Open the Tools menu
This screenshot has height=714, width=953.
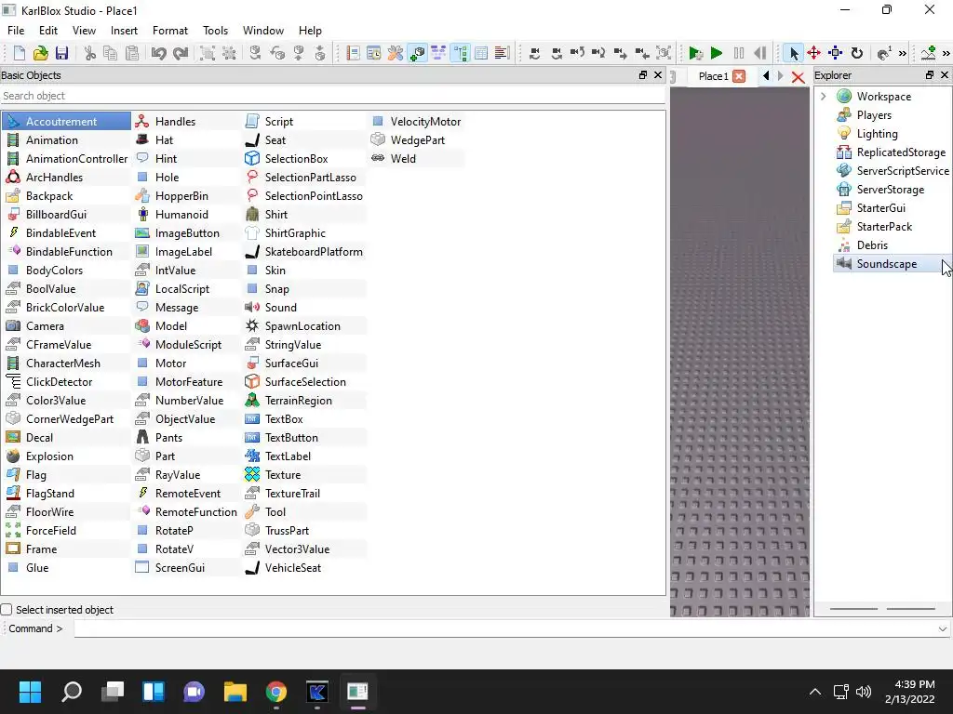tap(215, 31)
